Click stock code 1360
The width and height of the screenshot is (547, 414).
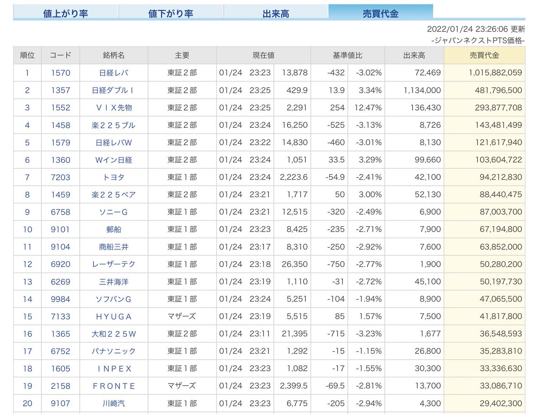click(x=61, y=160)
